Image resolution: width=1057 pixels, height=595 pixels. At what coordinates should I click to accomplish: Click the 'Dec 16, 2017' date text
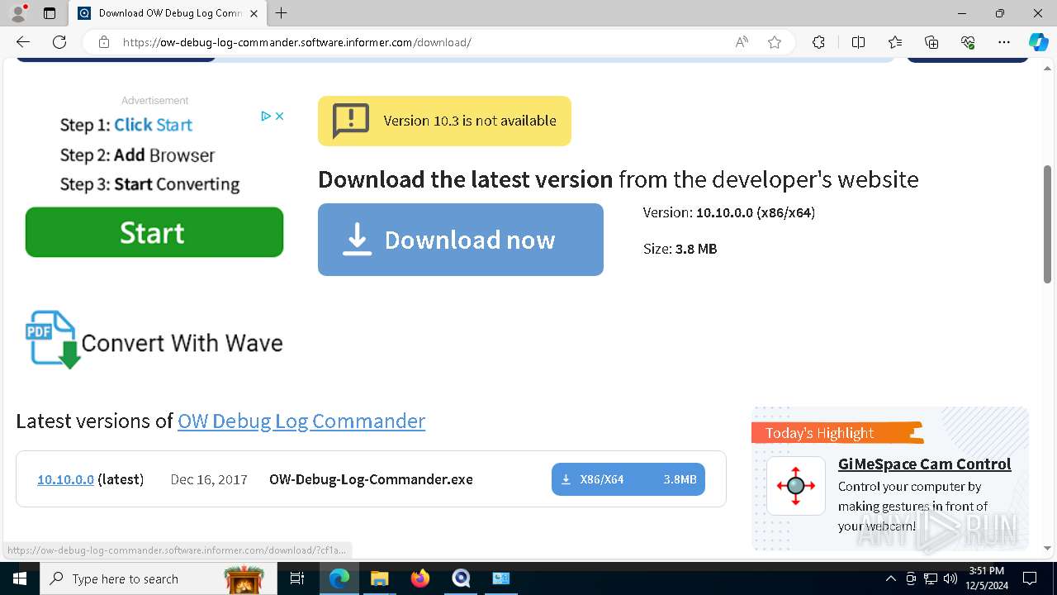click(209, 479)
